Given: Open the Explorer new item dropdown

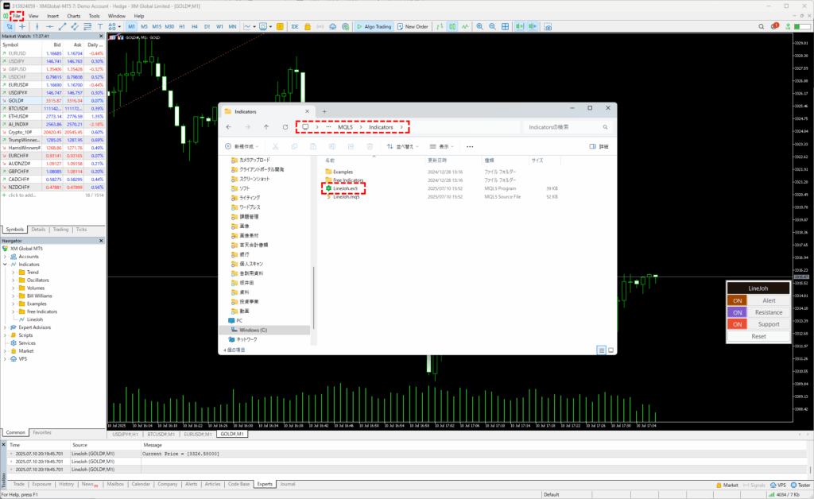Looking at the screenshot, I should pyautogui.click(x=242, y=147).
